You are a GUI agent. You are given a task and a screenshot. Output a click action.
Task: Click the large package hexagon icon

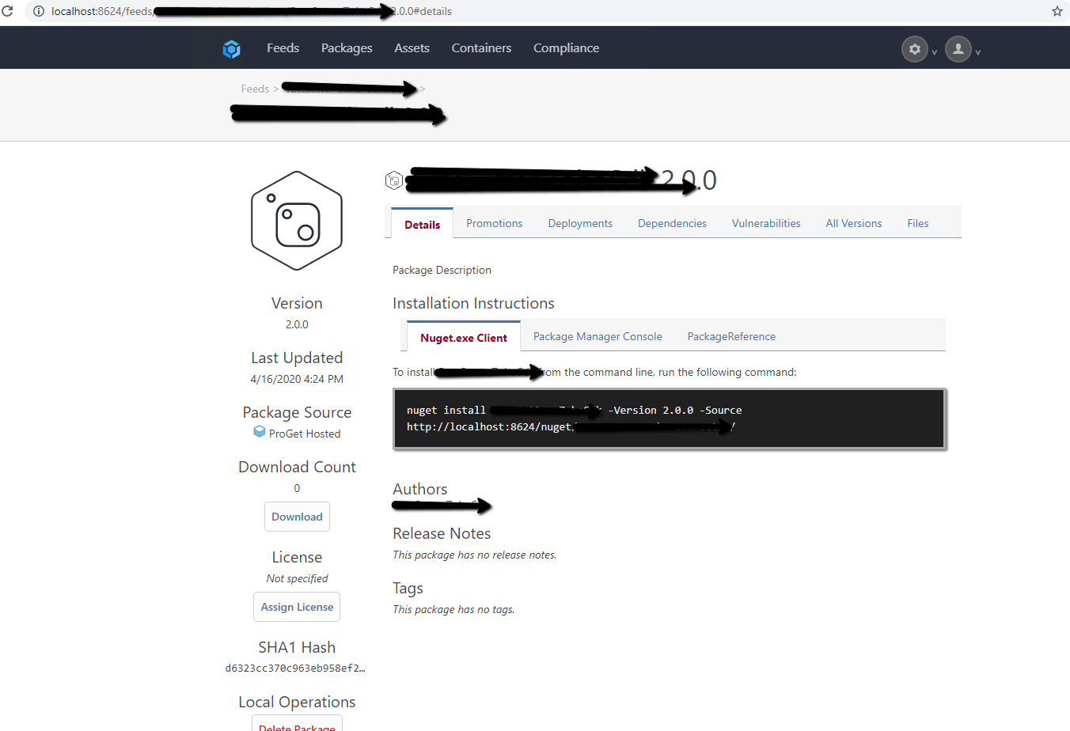pos(297,221)
